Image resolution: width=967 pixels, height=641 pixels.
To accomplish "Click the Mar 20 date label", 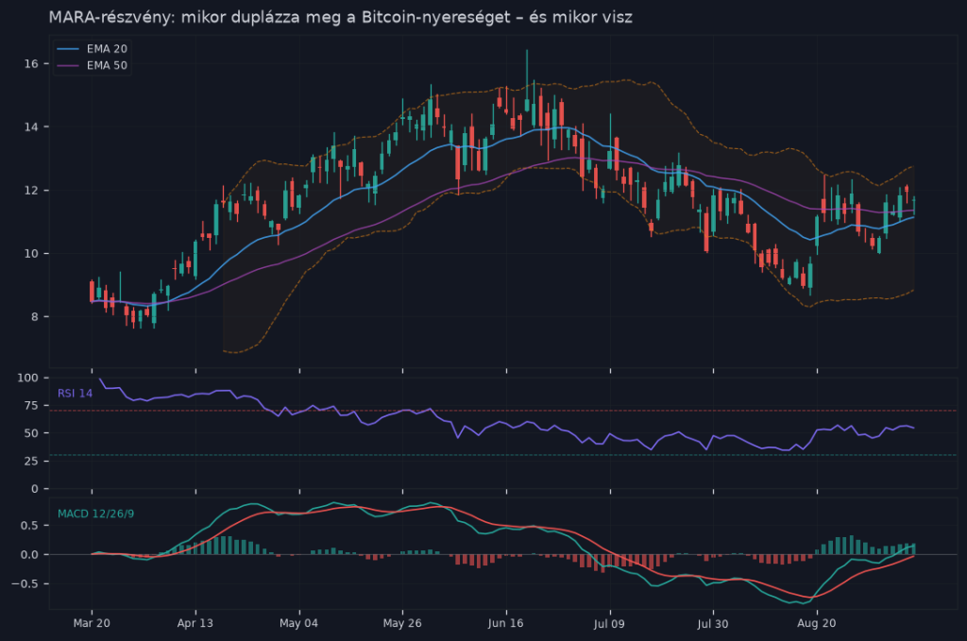I will coord(92,623).
